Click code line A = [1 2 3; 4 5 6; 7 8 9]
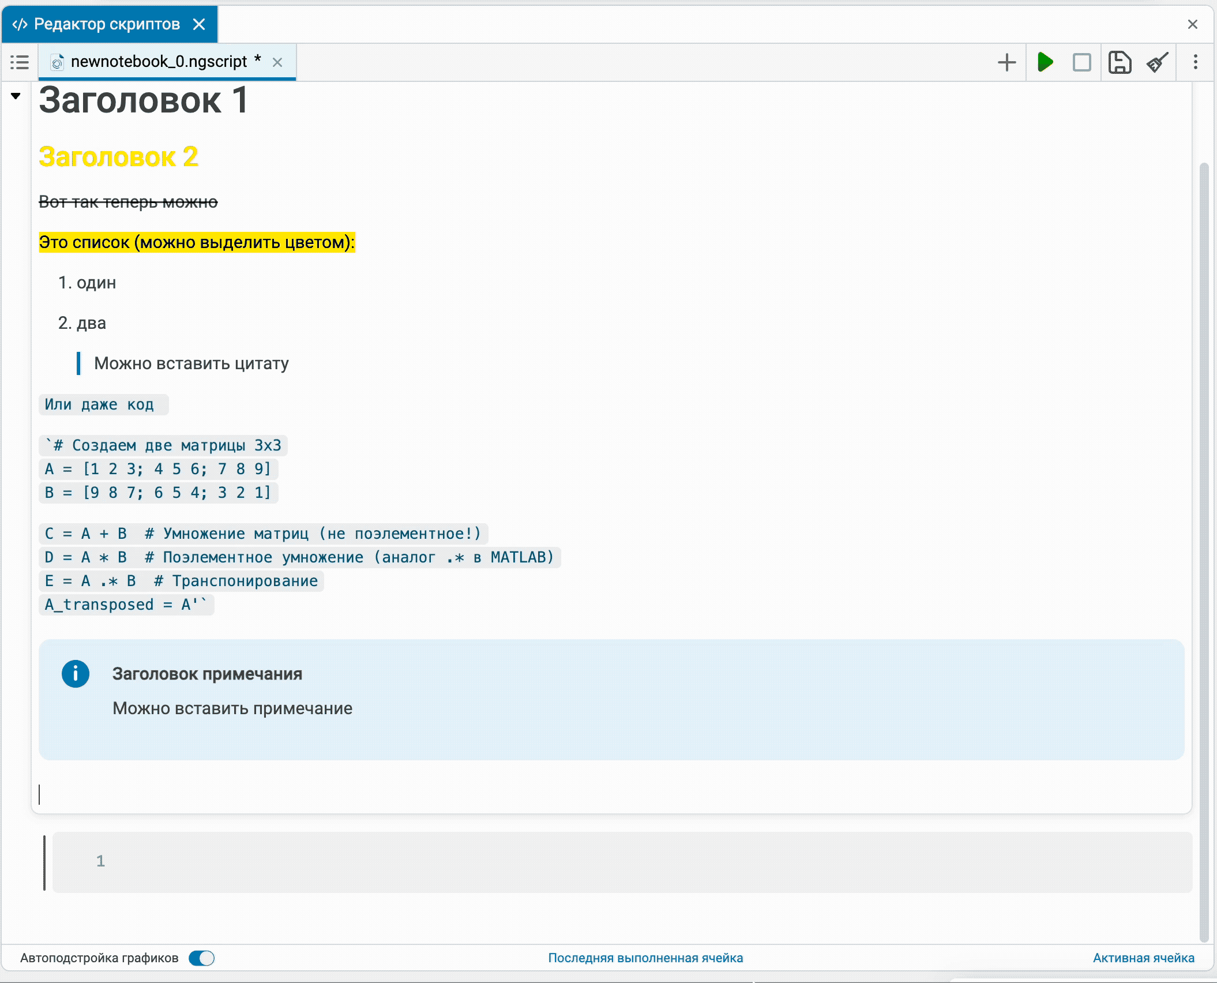 pyautogui.click(x=158, y=469)
